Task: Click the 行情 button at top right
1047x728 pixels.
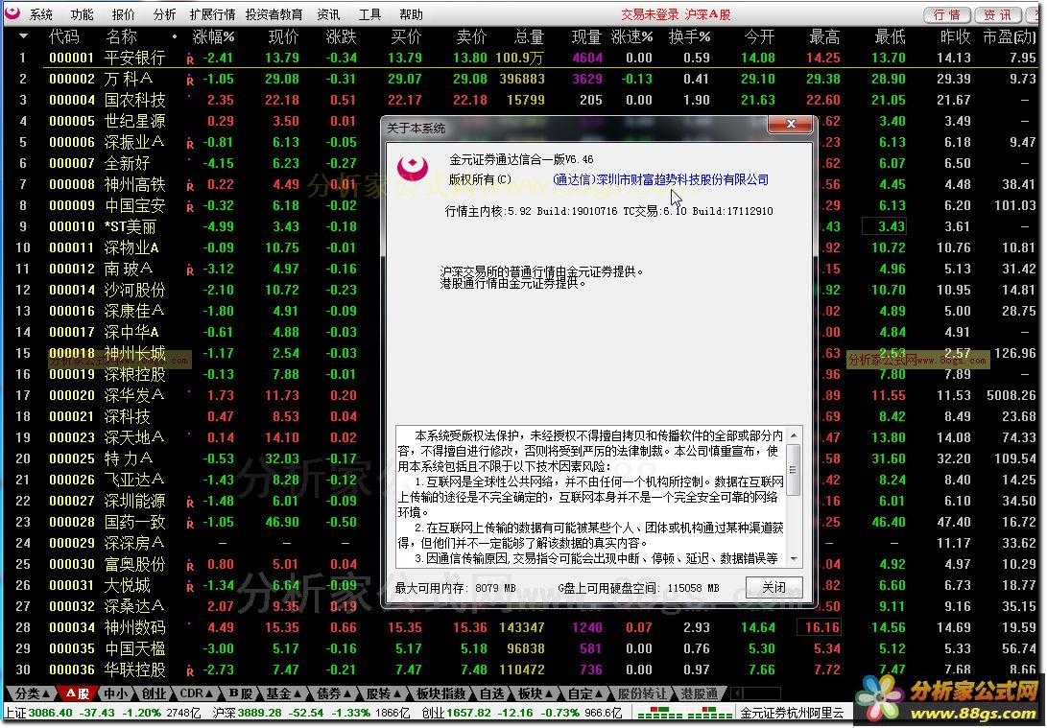Action: coord(947,14)
